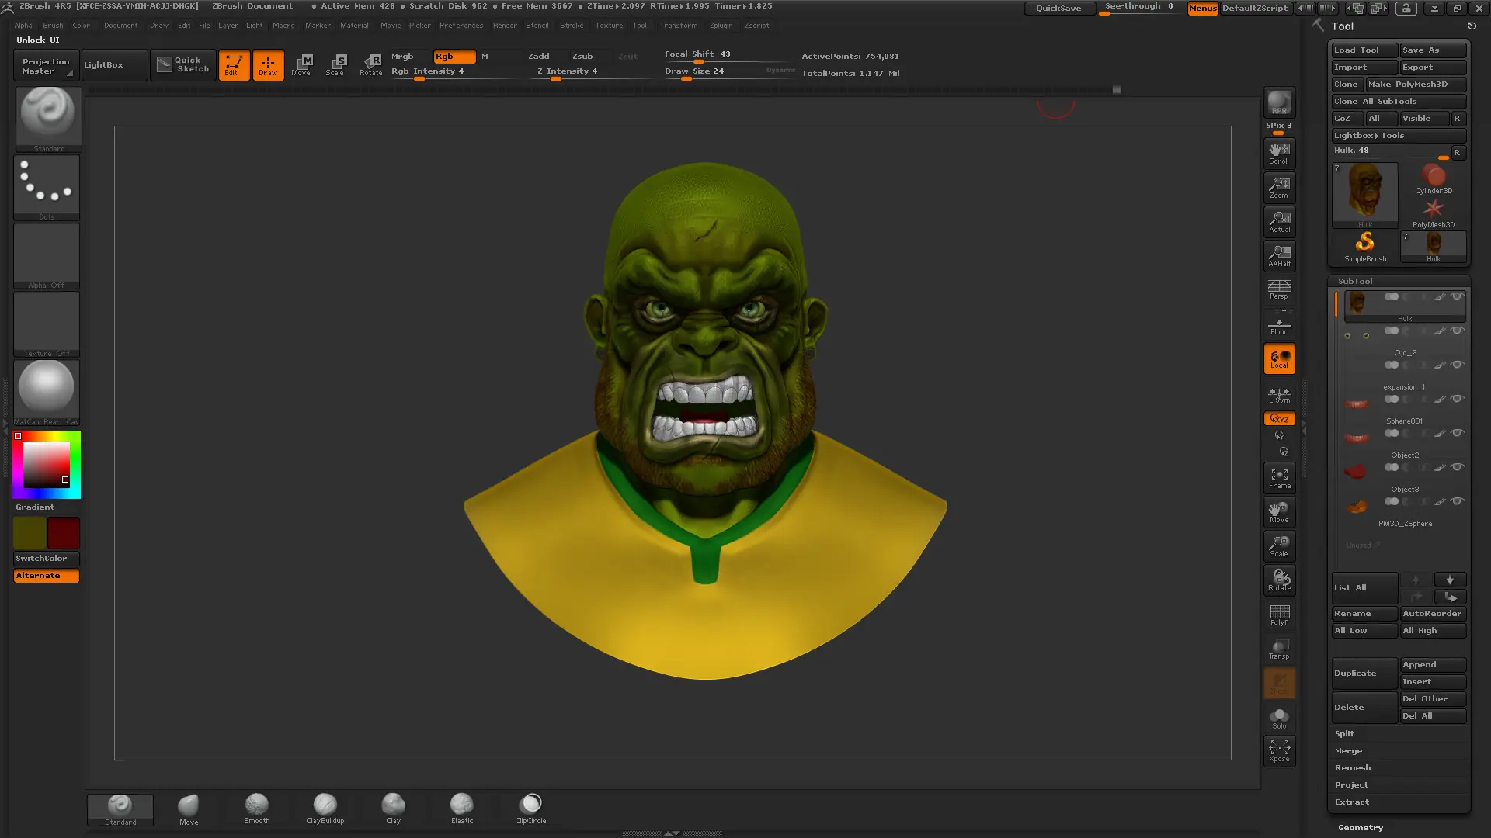This screenshot has width=1491, height=838.
Task: Click the Duplicate subtool button
Action: pyautogui.click(x=1364, y=673)
